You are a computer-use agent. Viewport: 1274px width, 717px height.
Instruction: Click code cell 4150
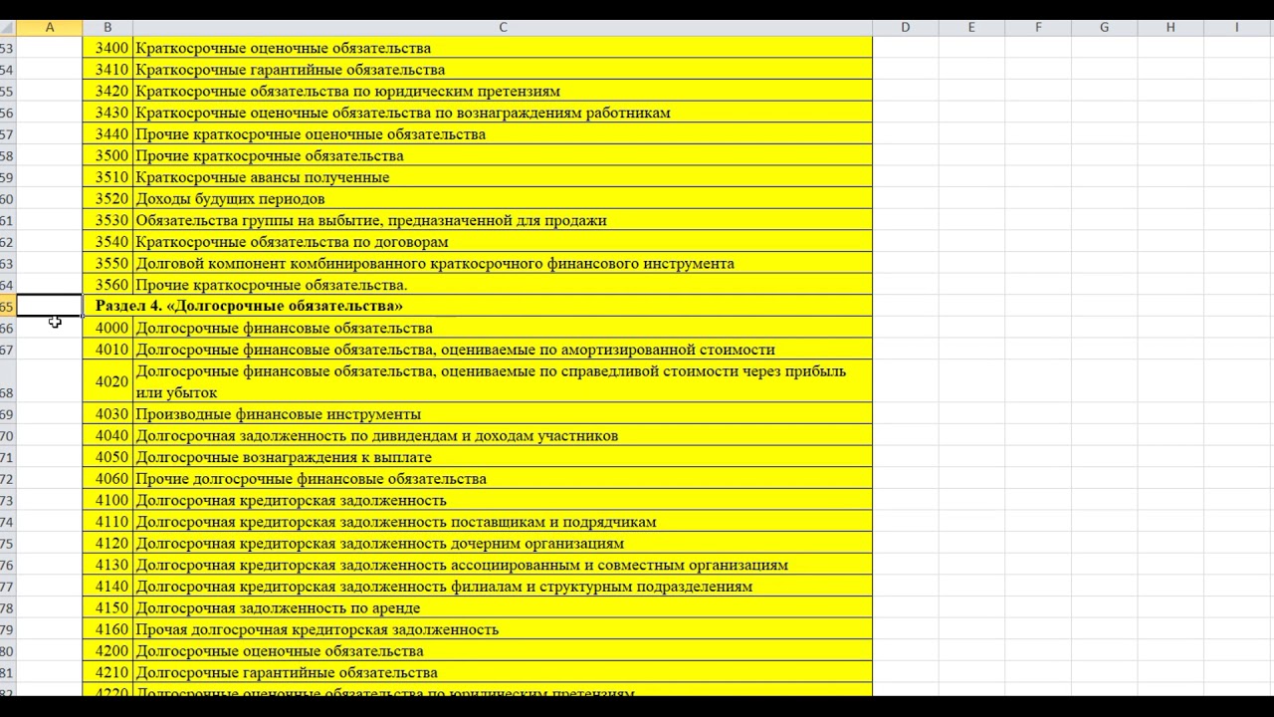(107, 607)
